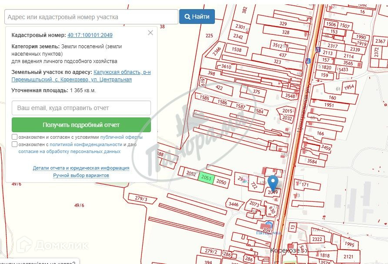The image size is (388, 264).
Task: Select parcel 3565 on the map
Action: (x=348, y=63)
